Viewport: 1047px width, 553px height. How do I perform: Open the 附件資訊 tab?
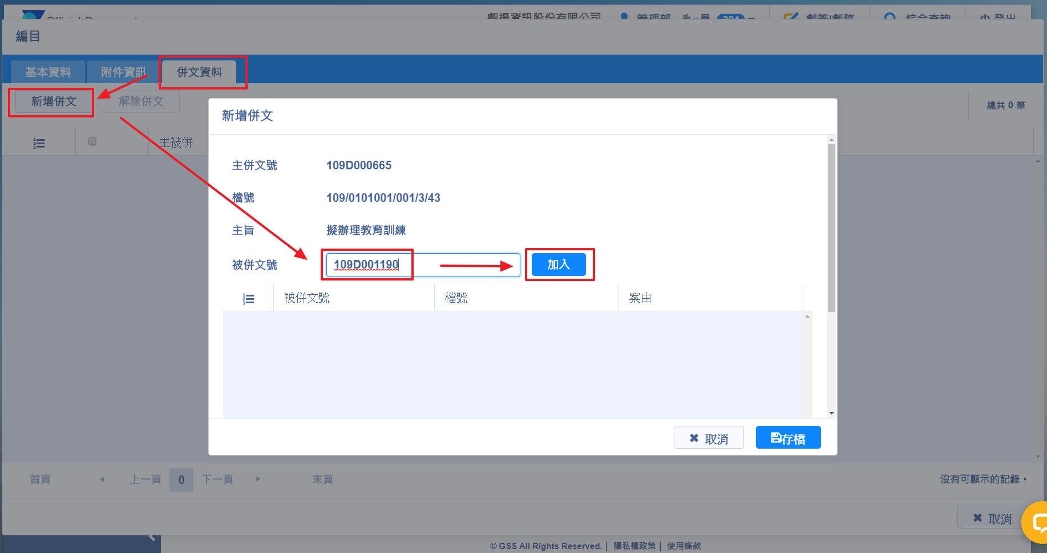123,72
